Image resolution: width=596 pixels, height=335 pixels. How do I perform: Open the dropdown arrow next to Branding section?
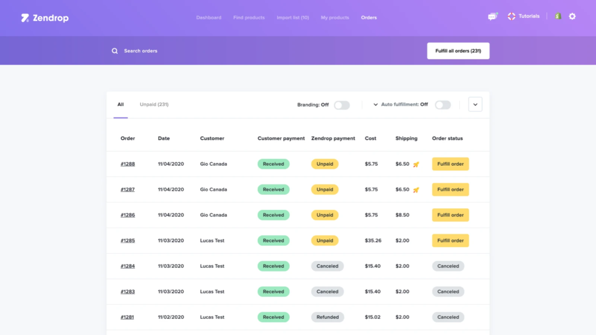point(376,105)
